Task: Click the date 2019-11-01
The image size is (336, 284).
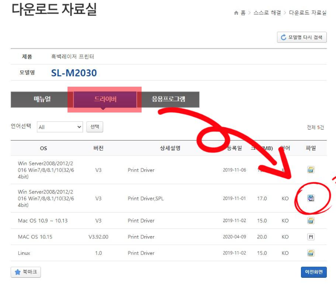Action: pyautogui.click(x=234, y=198)
